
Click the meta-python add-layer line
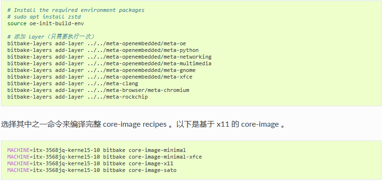tap(103, 50)
